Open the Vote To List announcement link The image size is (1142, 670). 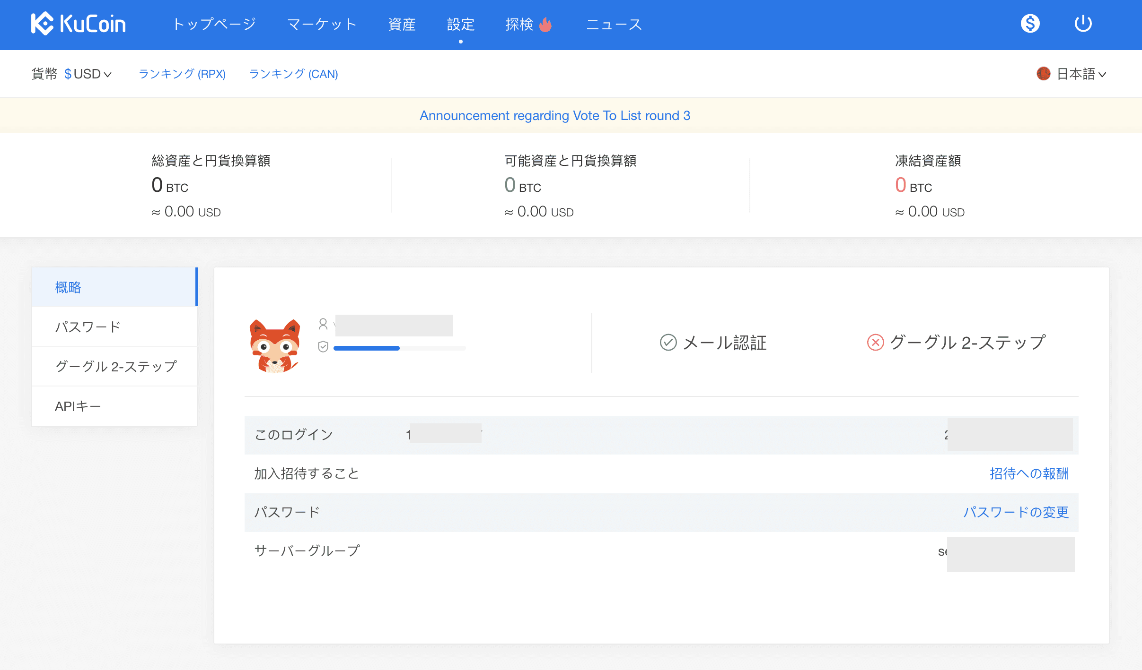[x=555, y=116]
